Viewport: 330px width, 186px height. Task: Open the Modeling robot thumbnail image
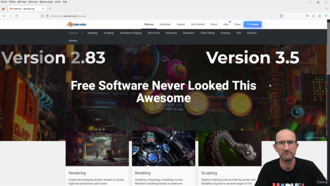click(163, 148)
